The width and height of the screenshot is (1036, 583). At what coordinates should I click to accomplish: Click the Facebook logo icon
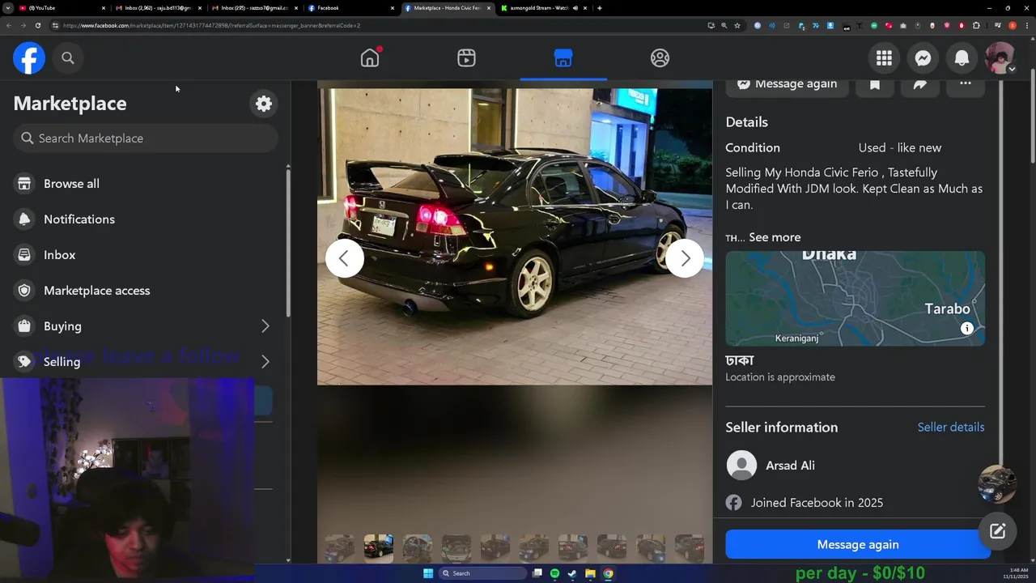point(29,58)
